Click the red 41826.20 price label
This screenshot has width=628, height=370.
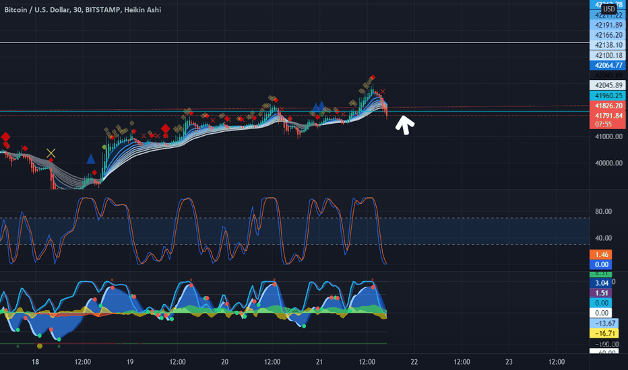608,106
